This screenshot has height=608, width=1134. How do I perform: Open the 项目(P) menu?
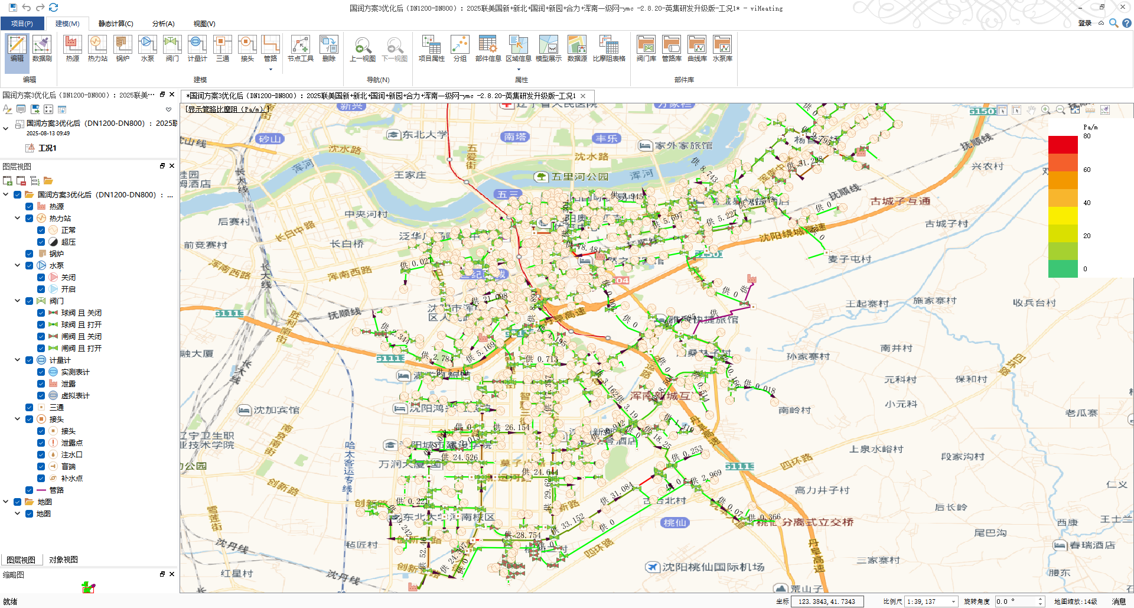tap(22, 24)
